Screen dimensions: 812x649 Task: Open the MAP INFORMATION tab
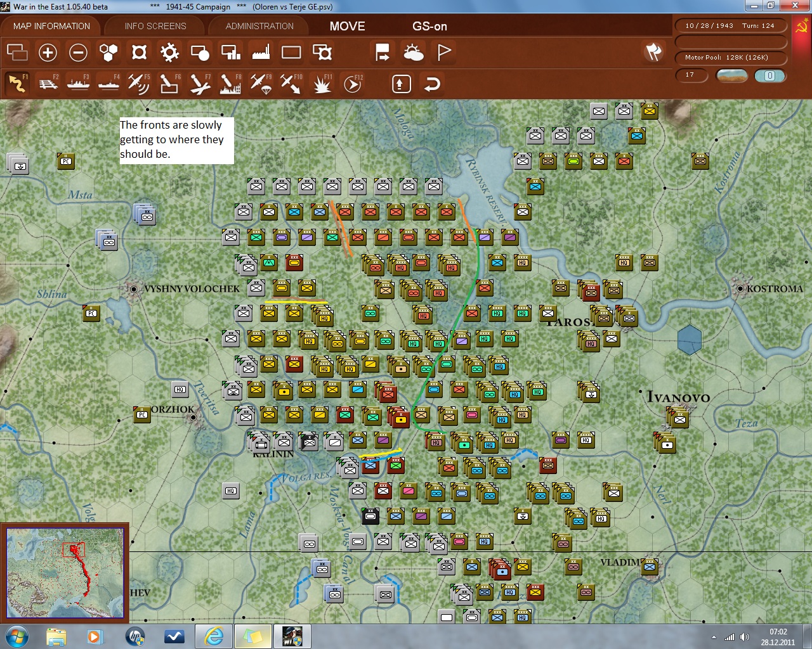pos(51,26)
